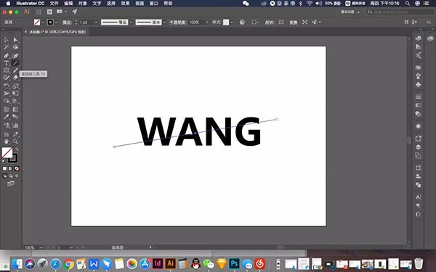Viewport: 436px width, 272px height.
Task: Open Photoshop from the Dock
Action: (234, 263)
